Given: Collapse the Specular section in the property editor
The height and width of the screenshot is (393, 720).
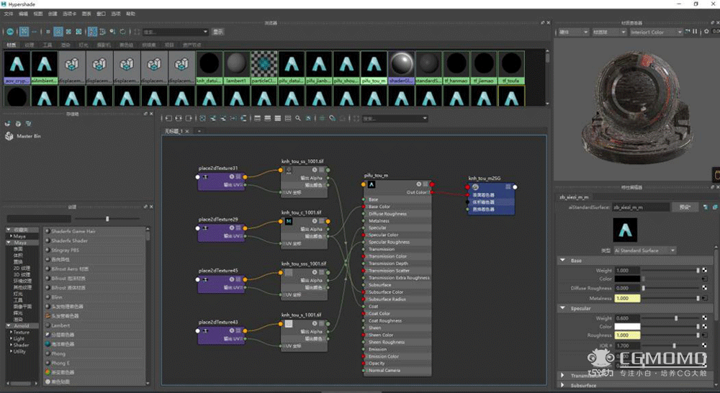Looking at the screenshot, I should click(x=562, y=308).
